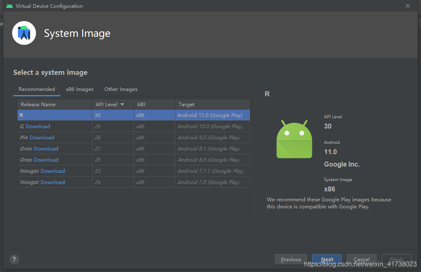Open the x86 Images tab
Screen dimensions: 421x272
click(x=80, y=89)
